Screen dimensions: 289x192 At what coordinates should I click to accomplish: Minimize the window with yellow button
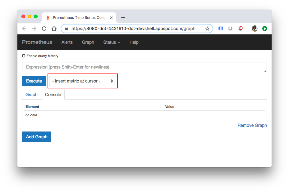click(x=30, y=16)
